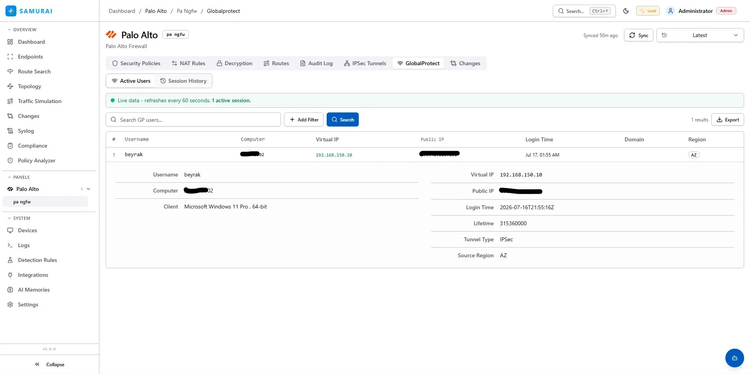Open the Latest version dropdown
This screenshot has width=750, height=374.
point(700,35)
